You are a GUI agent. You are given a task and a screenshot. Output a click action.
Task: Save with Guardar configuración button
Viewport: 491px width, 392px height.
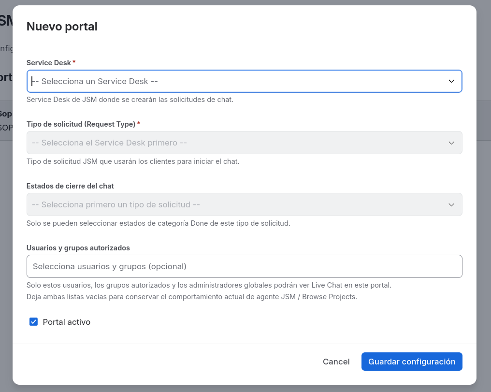tap(412, 362)
